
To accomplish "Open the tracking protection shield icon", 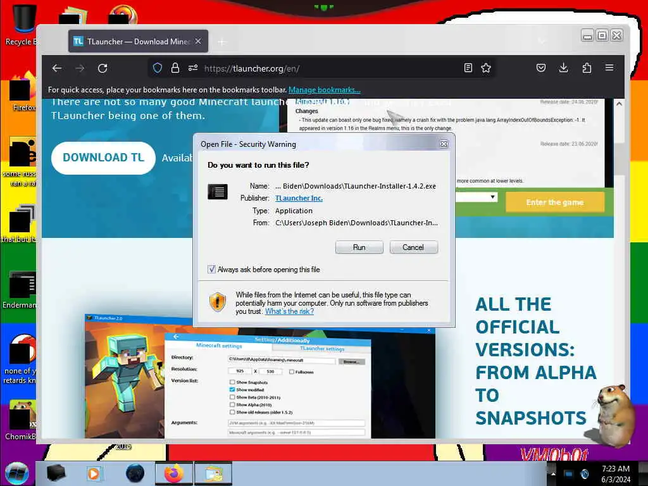I will pyautogui.click(x=158, y=68).
